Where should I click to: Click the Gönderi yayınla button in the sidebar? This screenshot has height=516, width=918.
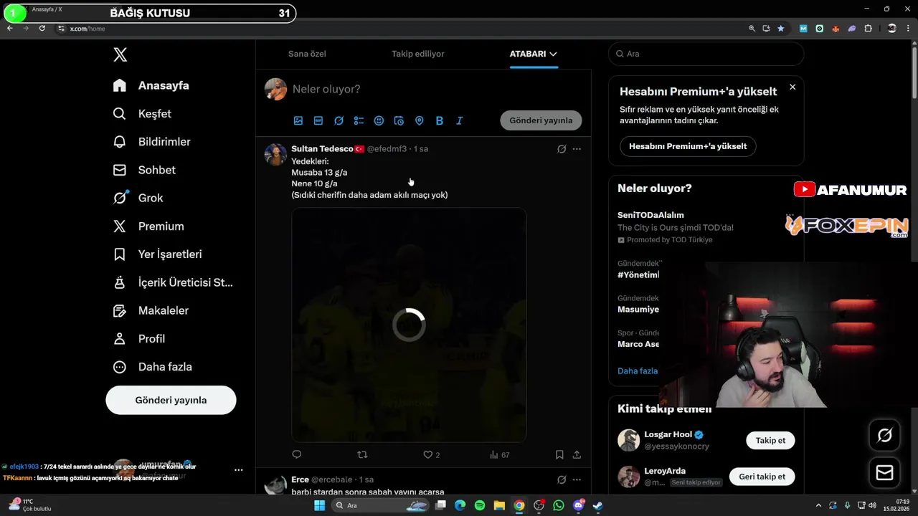(x=171, y=400)
